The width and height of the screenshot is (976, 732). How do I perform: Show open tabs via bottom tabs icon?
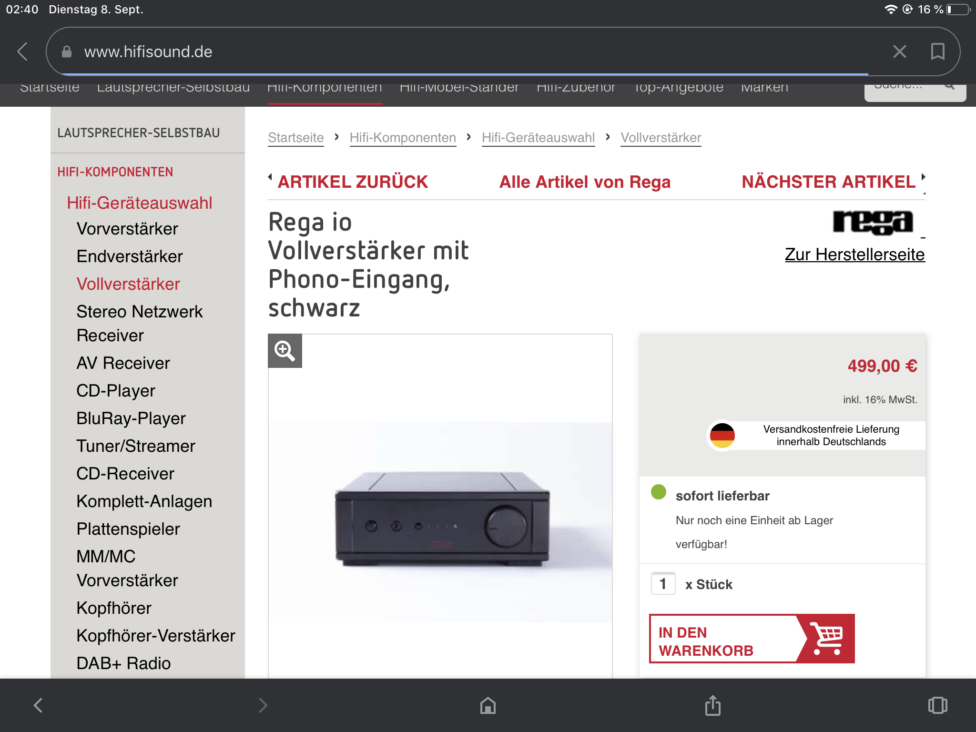pos(938,705)
